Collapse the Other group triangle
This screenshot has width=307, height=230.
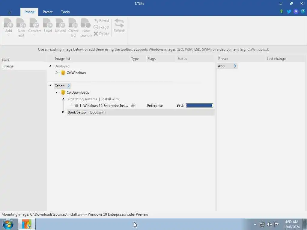pos(50,86)
